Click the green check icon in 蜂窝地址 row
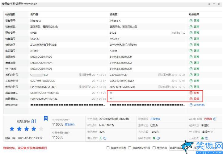The image size is (223, 154). [191, 63]
